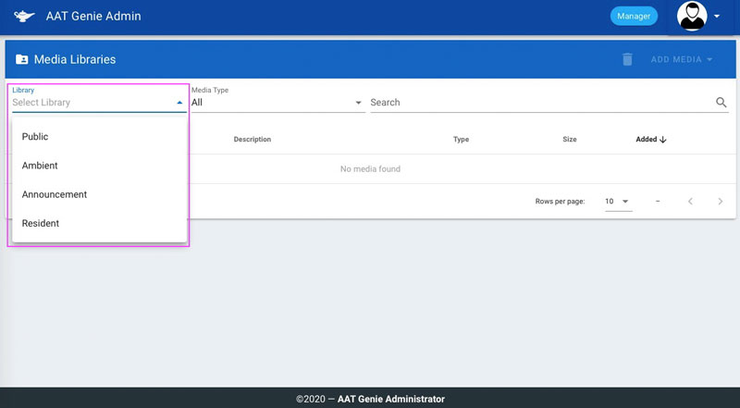
Task: Go to next page chevron
Action: click(x=720, y=201)
